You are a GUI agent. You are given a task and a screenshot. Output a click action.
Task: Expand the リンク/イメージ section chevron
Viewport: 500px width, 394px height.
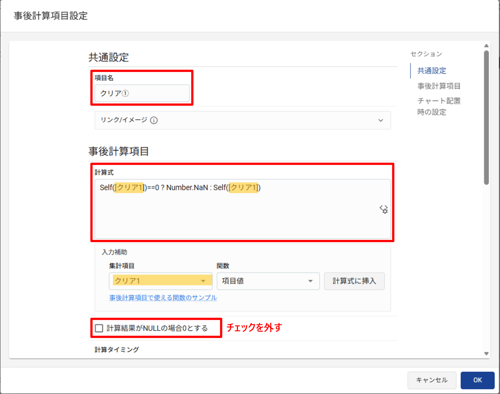point(381,120)
